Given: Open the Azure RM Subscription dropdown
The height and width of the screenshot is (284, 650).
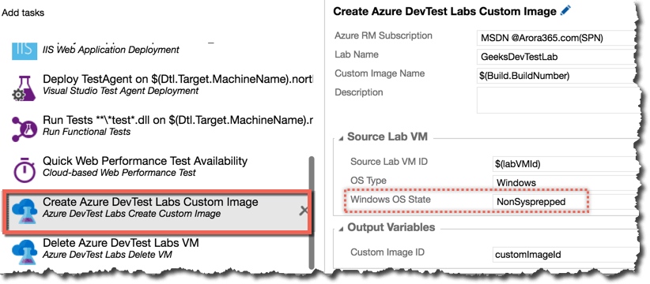Looking at the screenshot, I should click(x=555, y=38).
